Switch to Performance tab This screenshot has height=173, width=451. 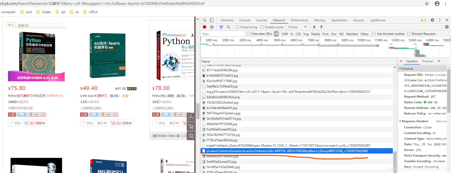299,20
